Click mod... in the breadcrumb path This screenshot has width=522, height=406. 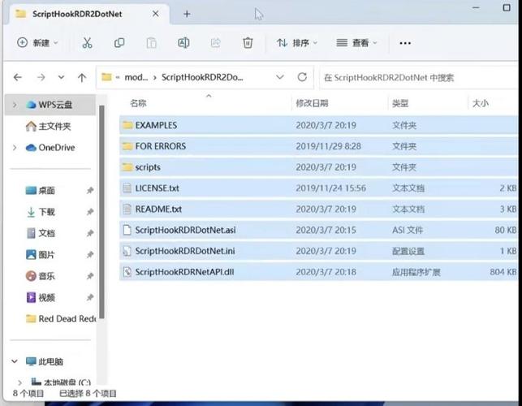(136, 78)
